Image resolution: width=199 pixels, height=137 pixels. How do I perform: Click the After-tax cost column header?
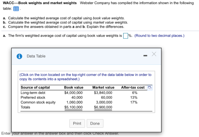tap(133, 88)
